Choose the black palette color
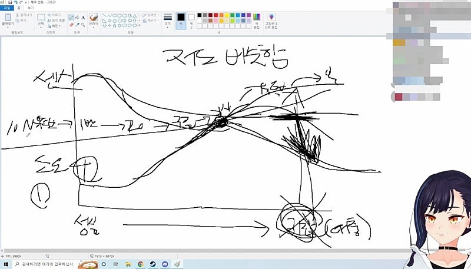The image size is (471, 269). click(200, 15)
